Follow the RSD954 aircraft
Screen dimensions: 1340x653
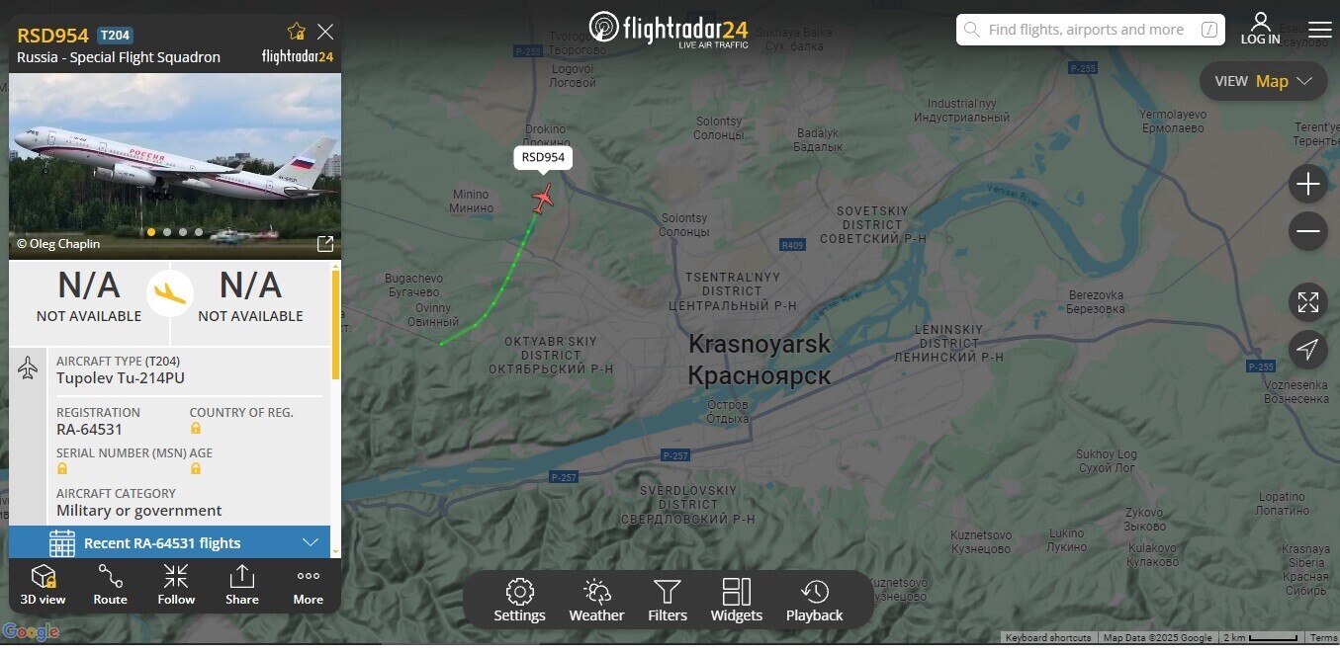coord(176,585)
